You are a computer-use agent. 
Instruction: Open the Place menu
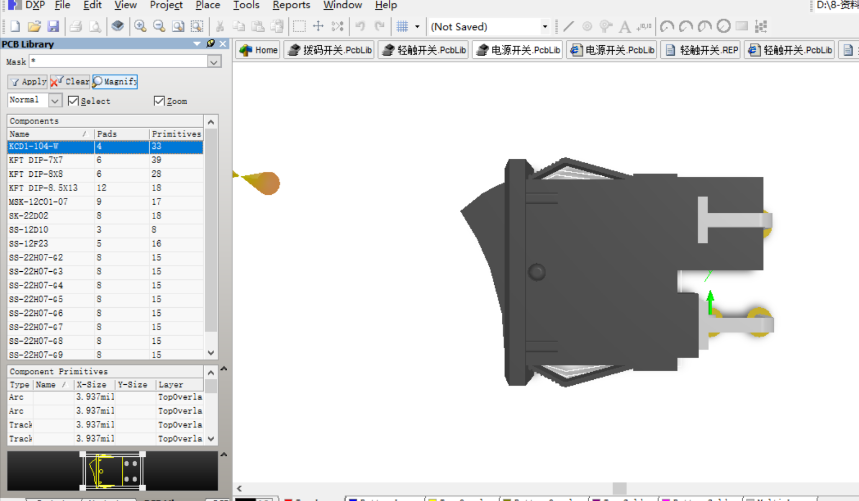pos(208,5)
